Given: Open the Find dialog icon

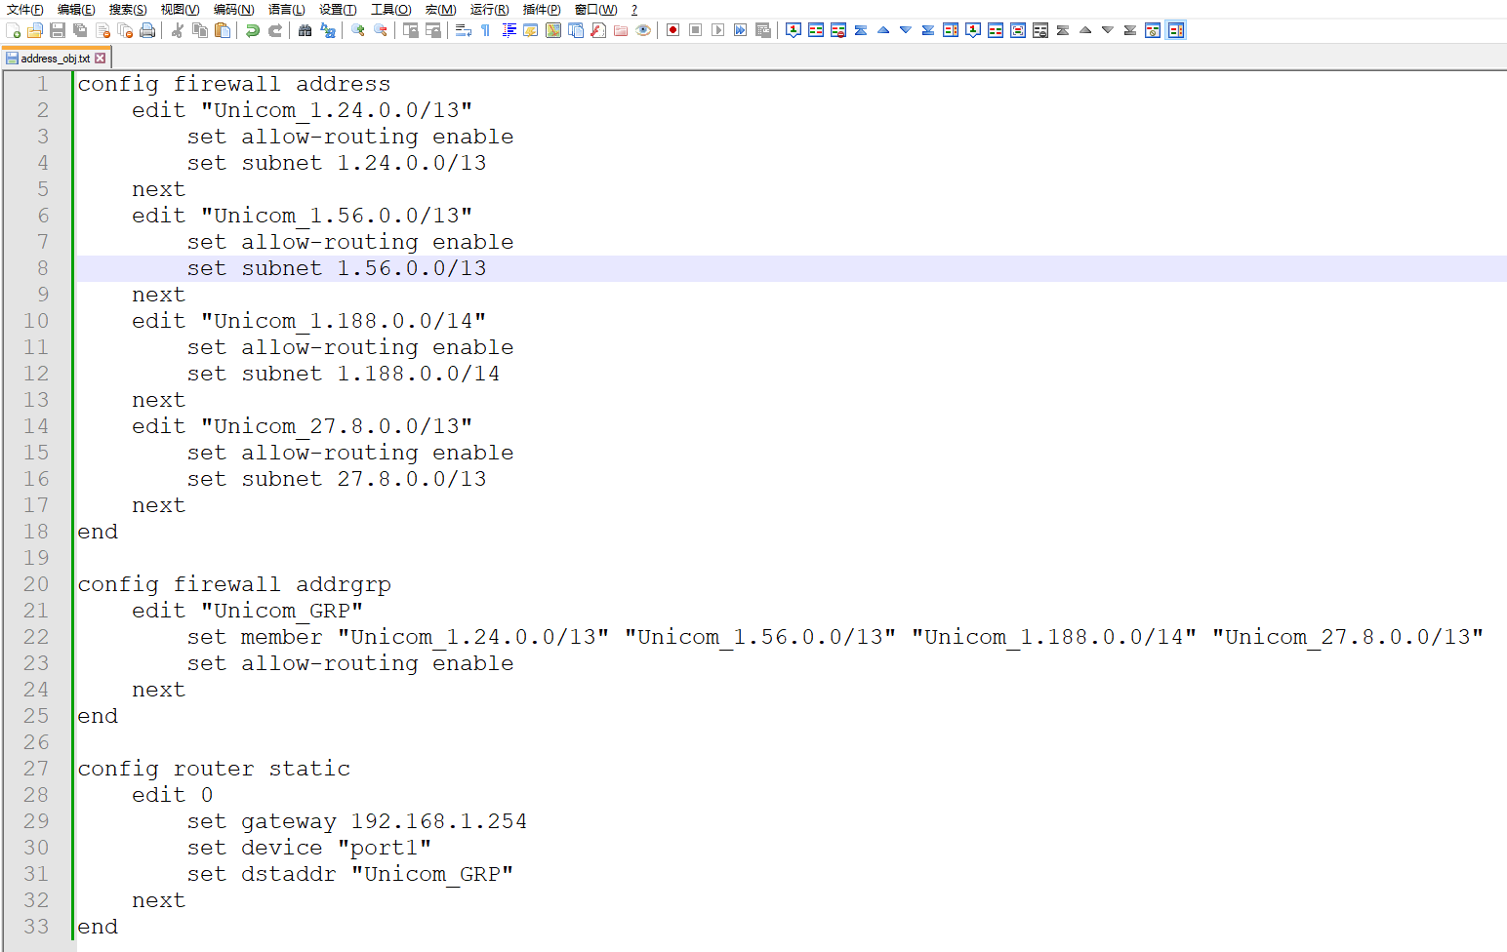Looking at the screenshot, I should pyautogui.click(x=304, y=30).
